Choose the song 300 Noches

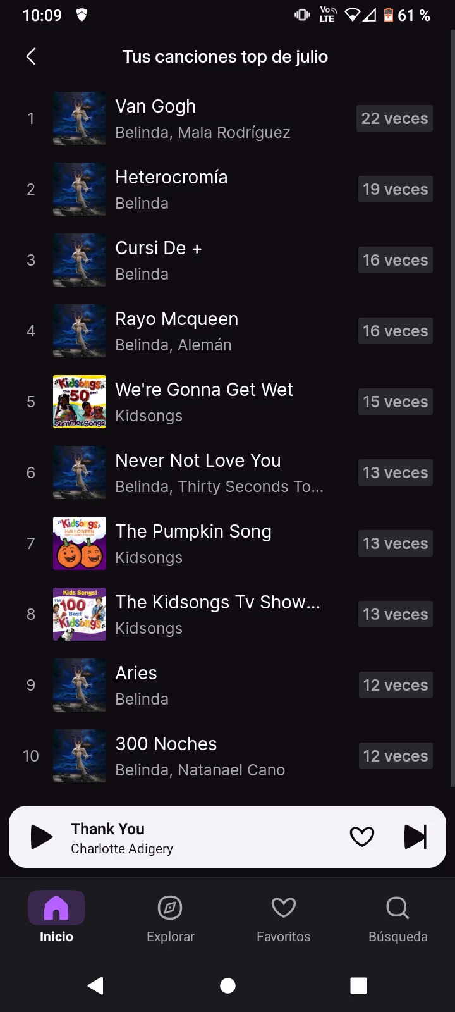[x=166, y=744]
